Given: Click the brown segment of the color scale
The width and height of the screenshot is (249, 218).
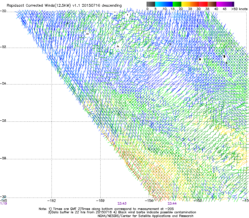Looking at the screenshot, I should point(212,4).
